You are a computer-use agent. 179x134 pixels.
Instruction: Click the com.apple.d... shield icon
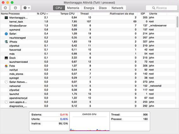[x=6, y=102]
